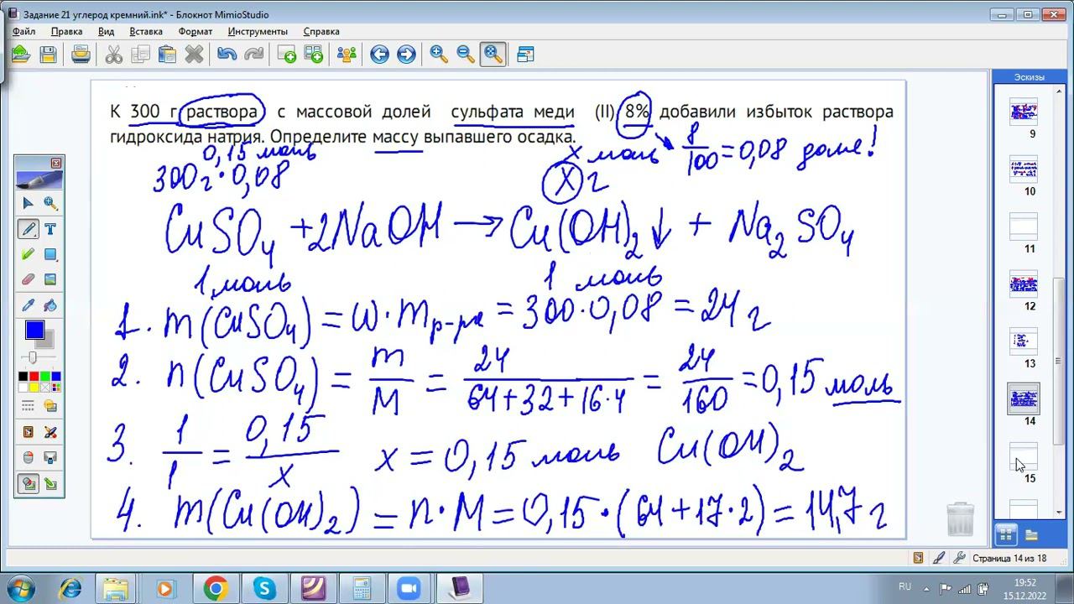This screenshot has width=1074, height=604.
Task: Select the green Highlighter tool
Action: 29,254
